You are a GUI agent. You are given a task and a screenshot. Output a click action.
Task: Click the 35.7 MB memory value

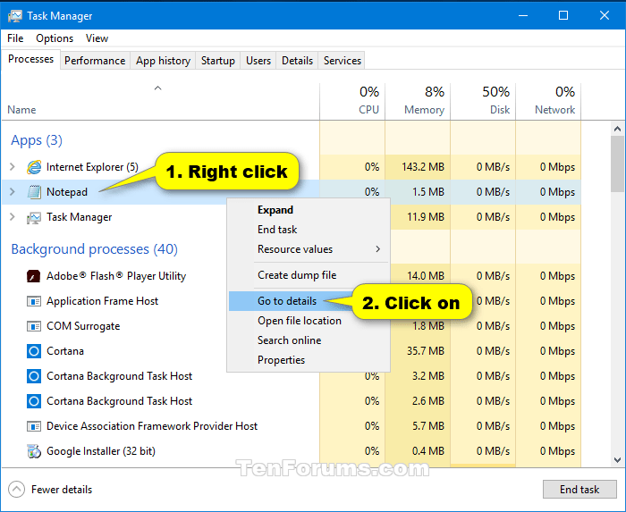pyautogui.click(x=426, y=351)
